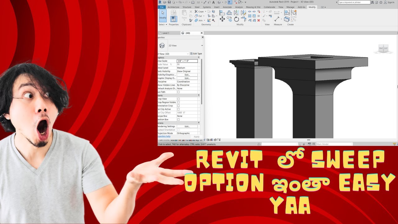The image size is (398, 224).
Task: Close the Properties palette
Action: 202,37
